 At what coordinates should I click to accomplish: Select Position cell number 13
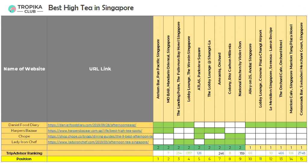[281, 159]
